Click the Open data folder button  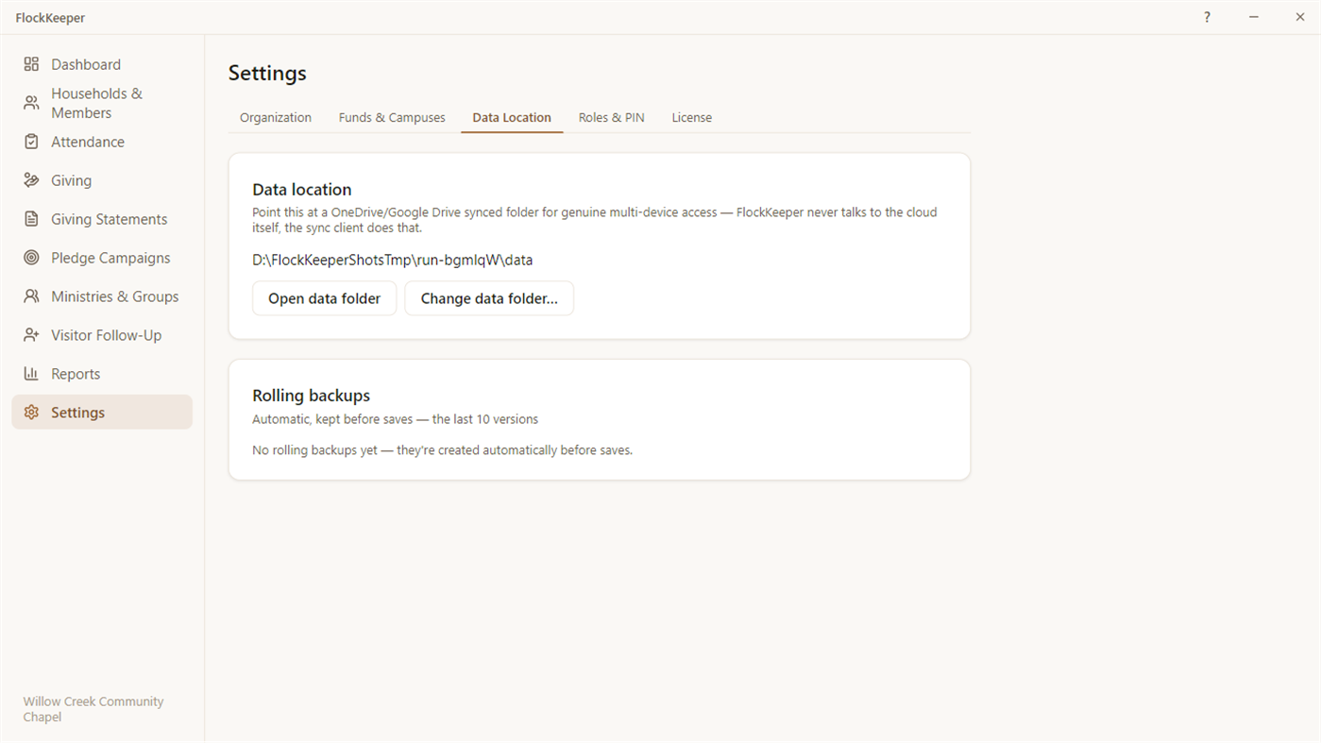click(x=325, y=298)
